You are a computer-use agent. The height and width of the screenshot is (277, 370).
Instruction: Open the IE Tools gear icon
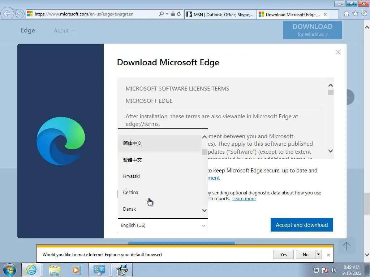[364, 14]
